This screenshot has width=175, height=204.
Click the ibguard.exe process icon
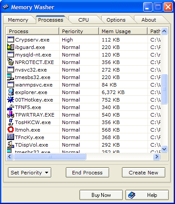click(11, 47)
